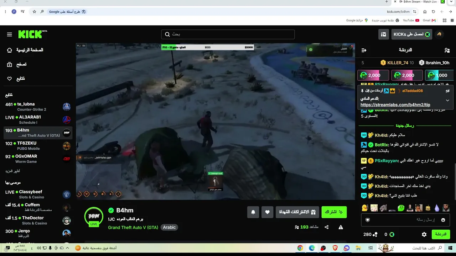456x256 pixels.
Task: Click the Arabic language tag
Action: tap(169, 227)
